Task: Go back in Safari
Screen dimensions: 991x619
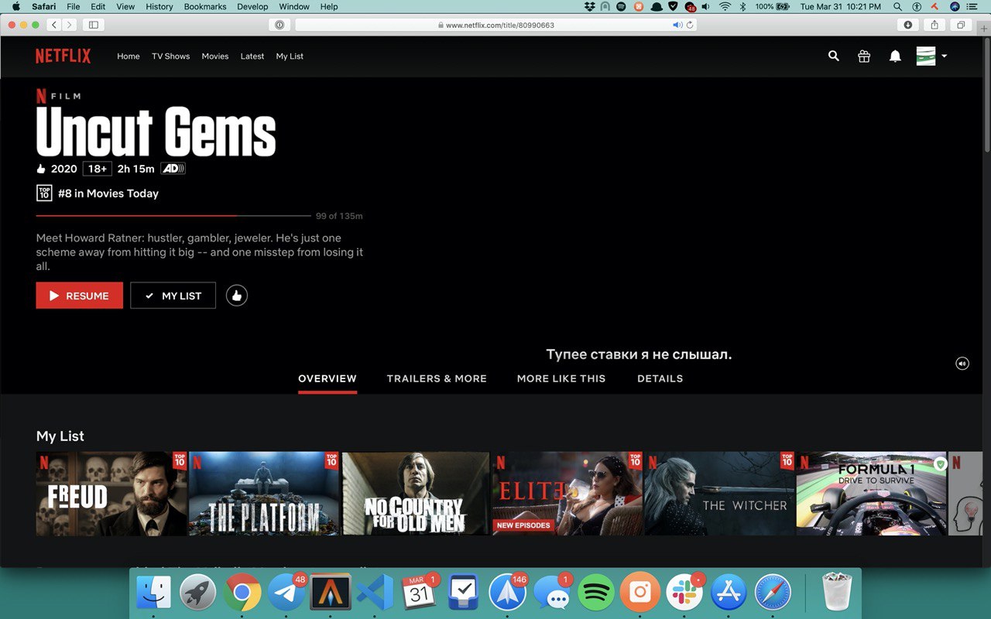Action: pos(54,25)
